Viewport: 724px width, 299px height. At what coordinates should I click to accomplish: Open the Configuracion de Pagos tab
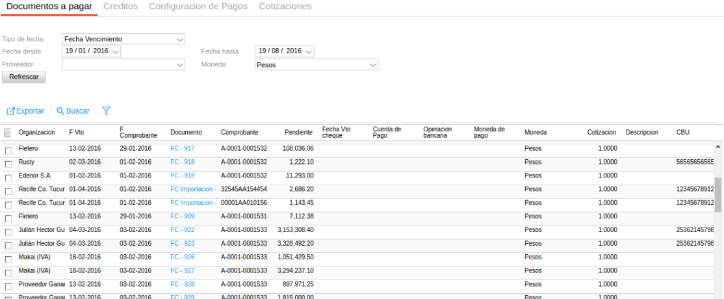[x=198, y=6]
